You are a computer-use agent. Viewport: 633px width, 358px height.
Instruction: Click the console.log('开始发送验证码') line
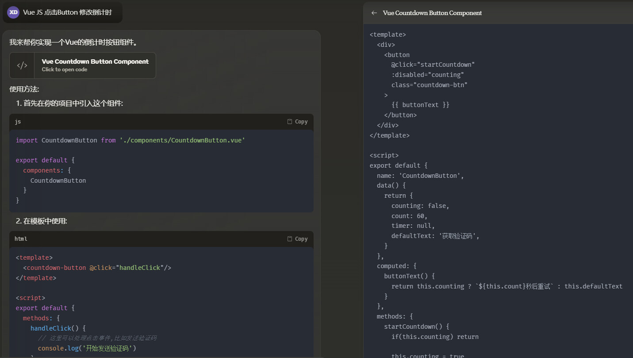pyautogui.click(x=87, y=348)
